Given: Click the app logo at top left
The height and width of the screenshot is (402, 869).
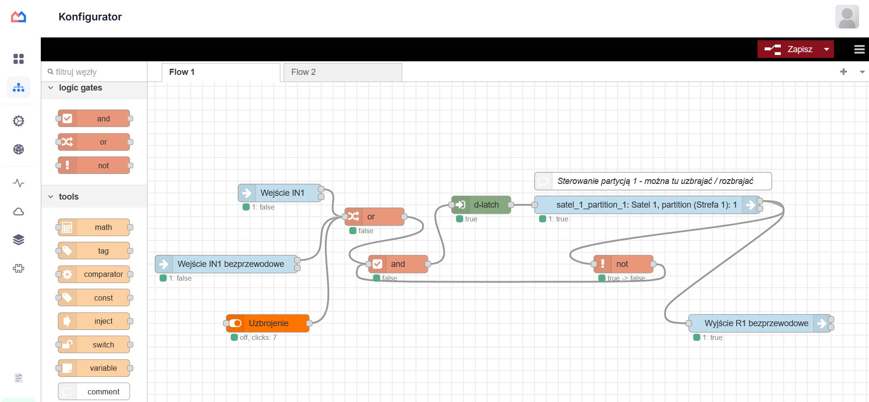Looking at the screenshot, I should click(18, 17).
